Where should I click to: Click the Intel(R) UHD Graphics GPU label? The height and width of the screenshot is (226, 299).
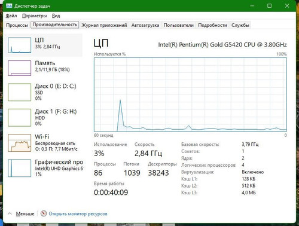coord(59,169)
